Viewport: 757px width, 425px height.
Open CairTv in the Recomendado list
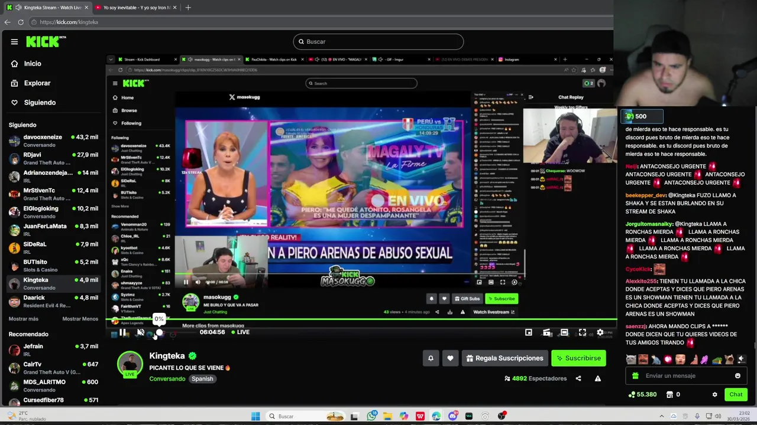53,368
